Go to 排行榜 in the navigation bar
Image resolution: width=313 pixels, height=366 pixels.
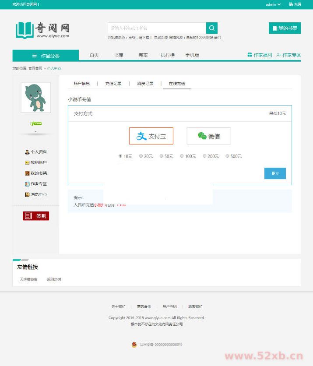pos(167,55)
